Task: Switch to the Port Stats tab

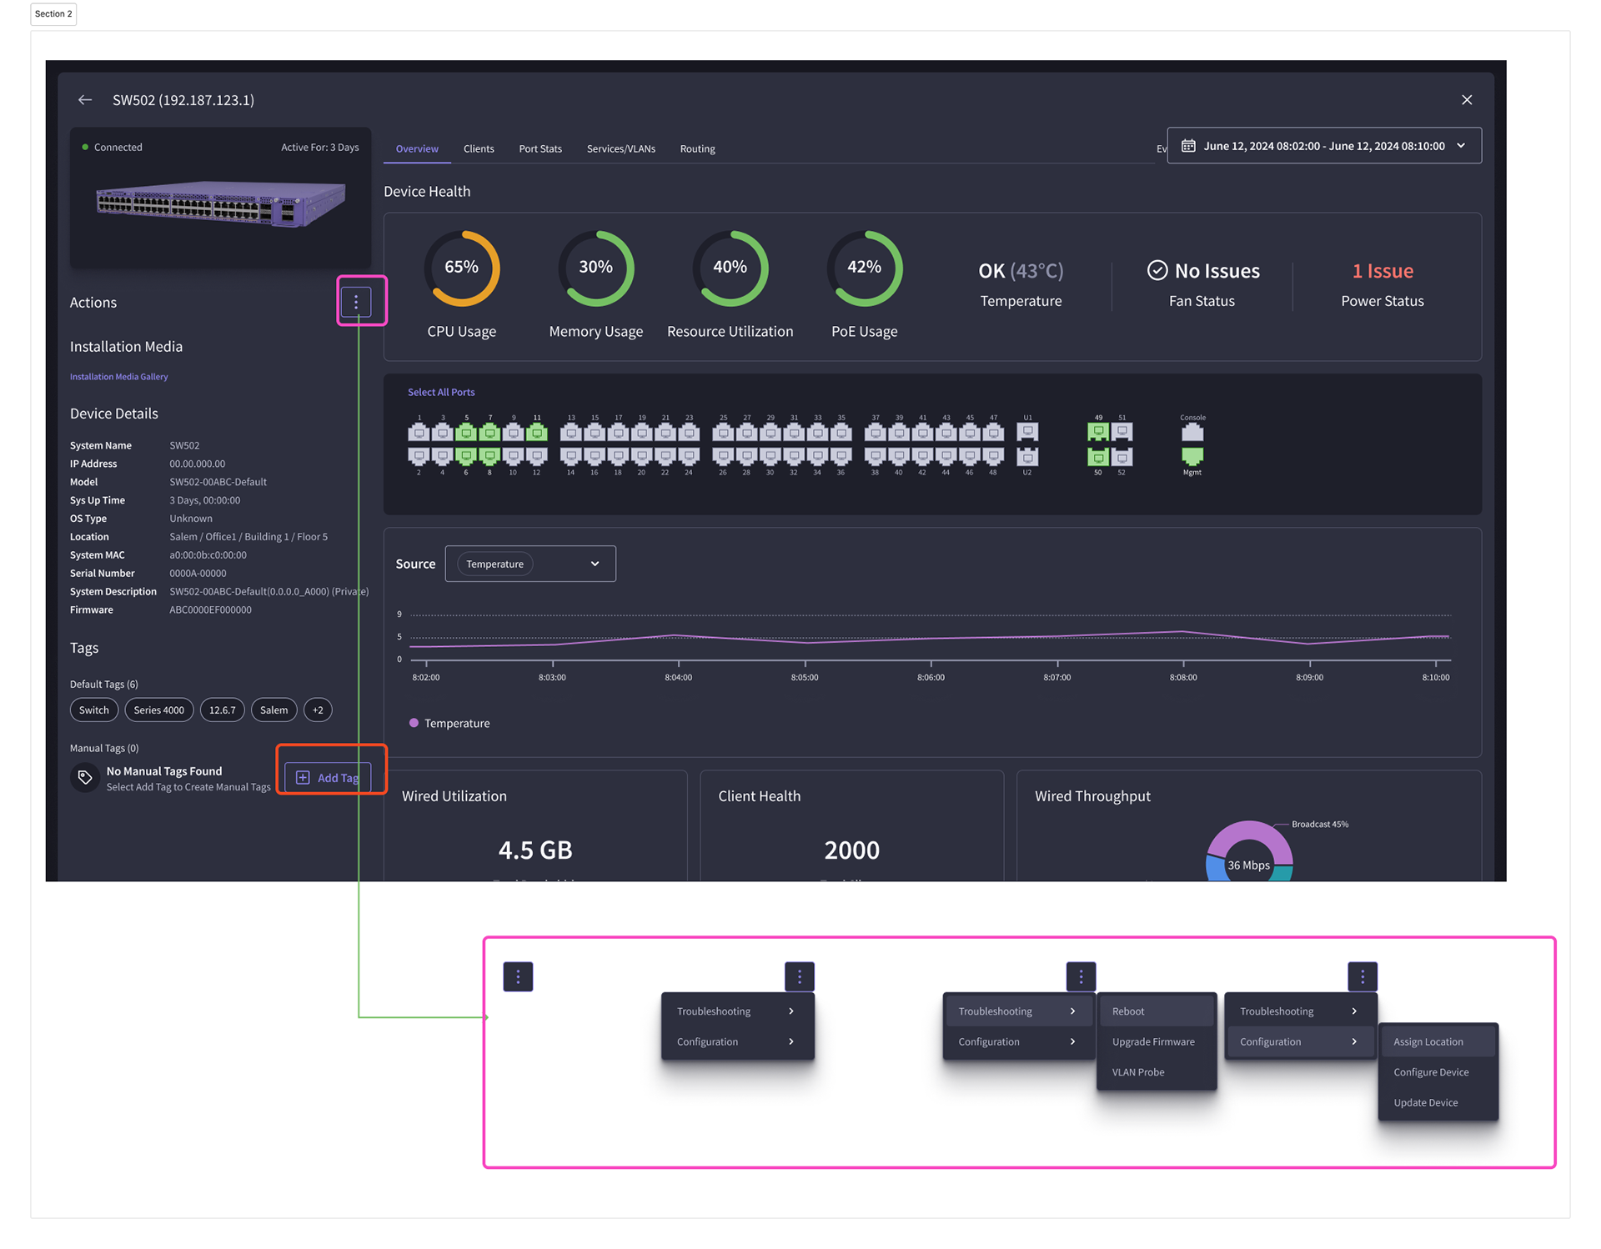Action: 540,149
